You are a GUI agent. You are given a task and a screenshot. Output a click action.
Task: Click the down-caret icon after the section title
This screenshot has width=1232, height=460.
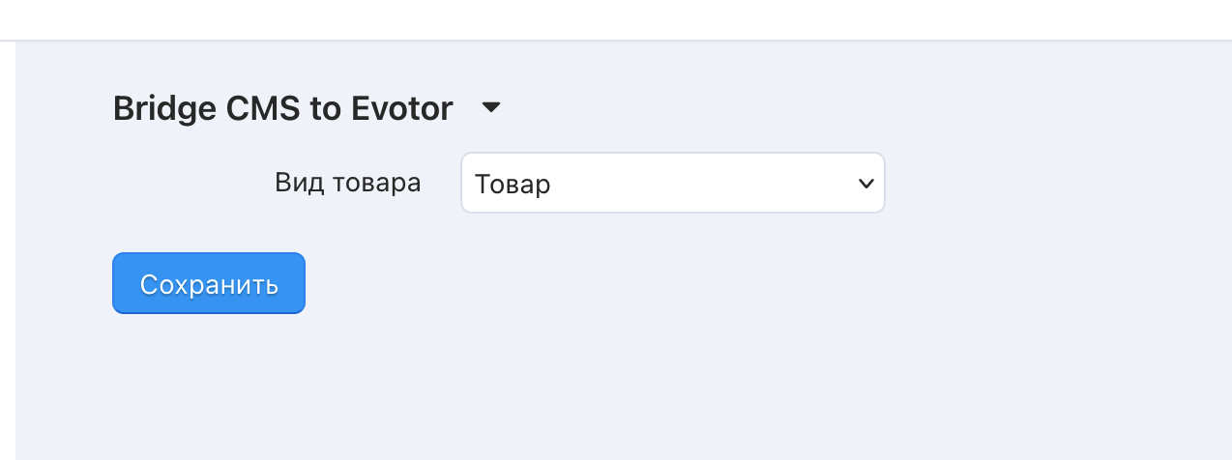[x=491, y=108]
